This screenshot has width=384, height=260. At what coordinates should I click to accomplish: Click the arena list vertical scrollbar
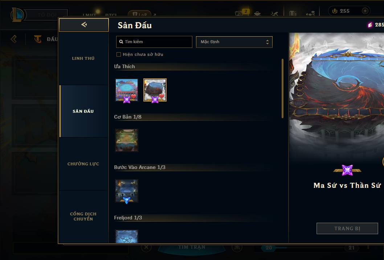282,88
